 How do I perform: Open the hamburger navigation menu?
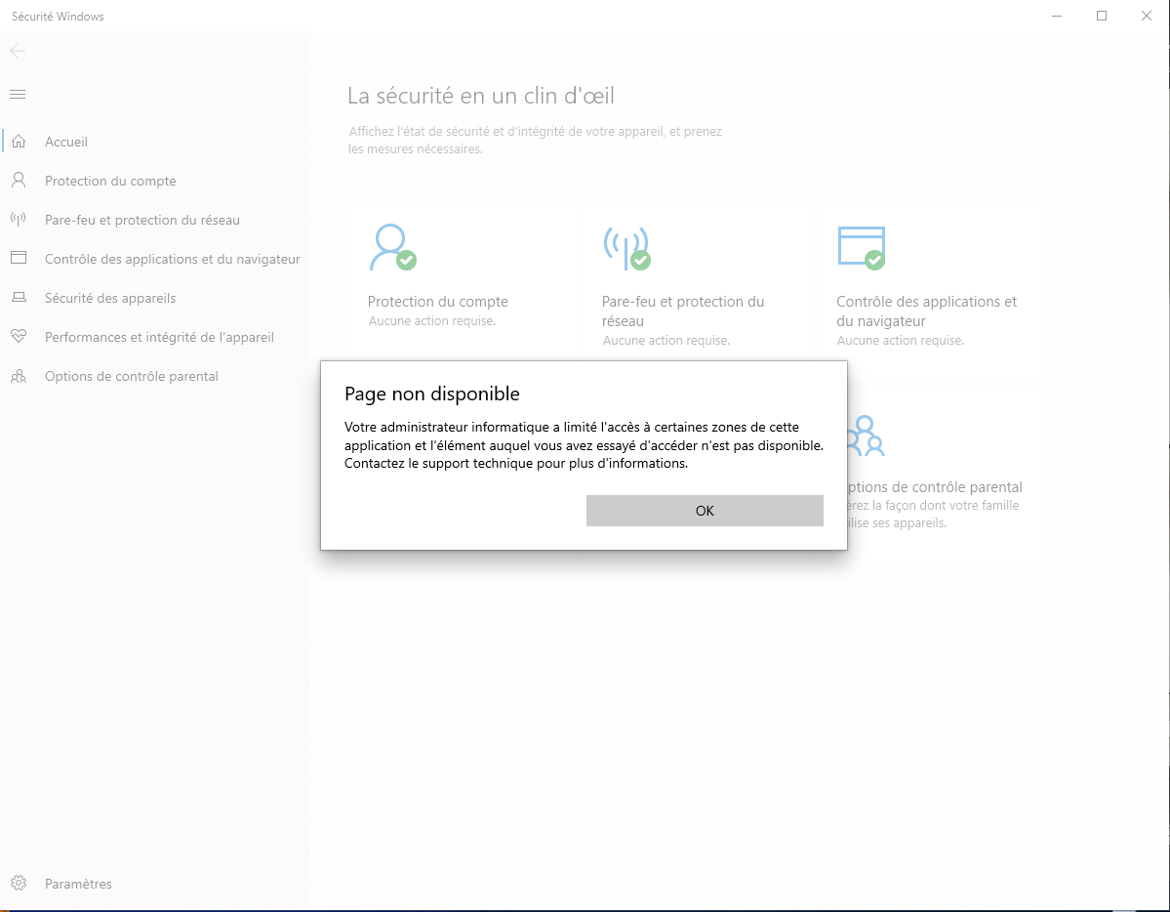tap(18, 94)
